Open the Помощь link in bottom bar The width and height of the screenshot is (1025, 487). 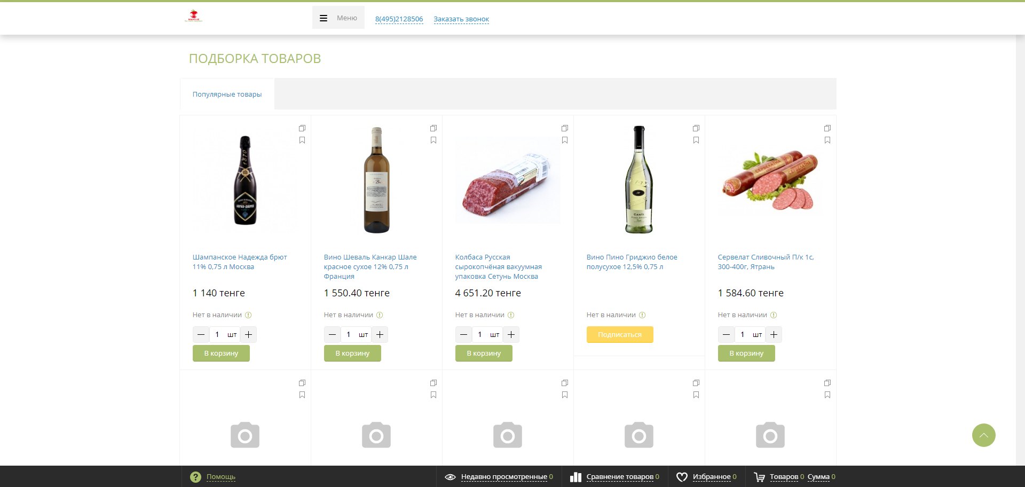[x=221, y=477]
